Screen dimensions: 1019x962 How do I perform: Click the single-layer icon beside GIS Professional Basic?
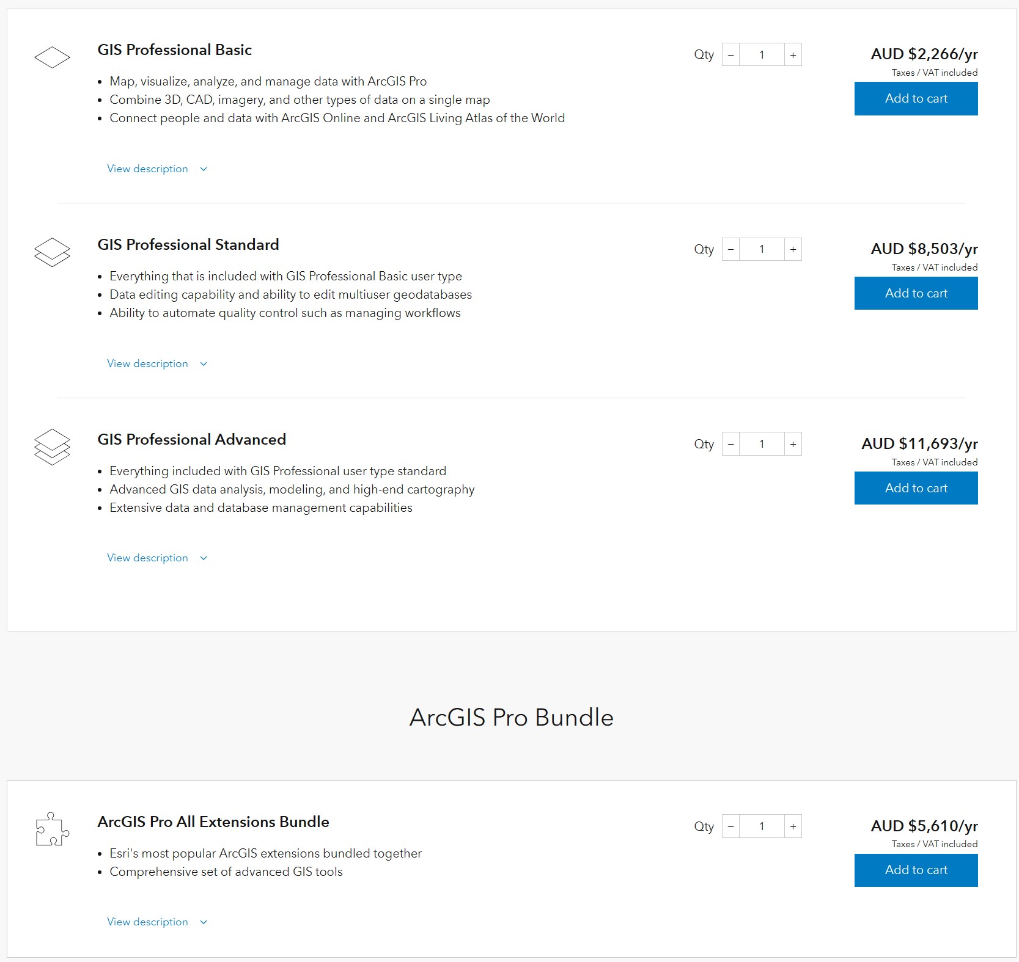coord(52,57)
